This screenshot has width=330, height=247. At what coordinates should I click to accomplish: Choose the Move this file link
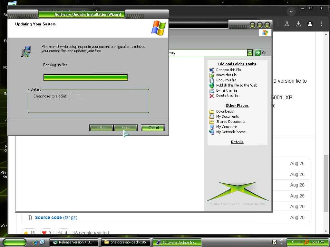click(227, 75)
